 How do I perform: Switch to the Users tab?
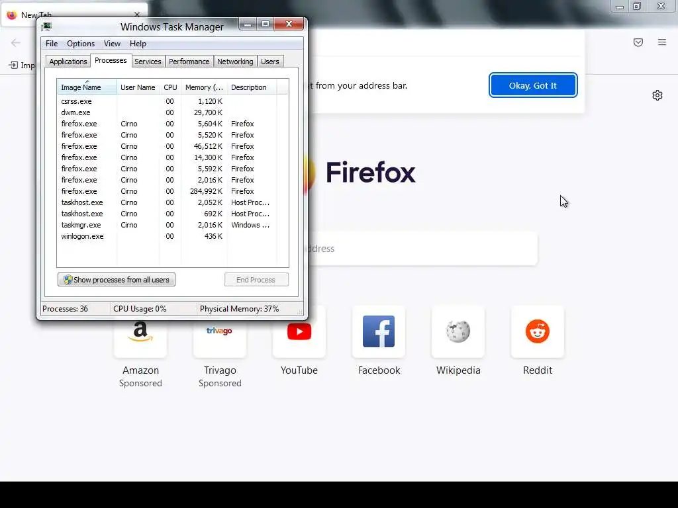(270, 62)
